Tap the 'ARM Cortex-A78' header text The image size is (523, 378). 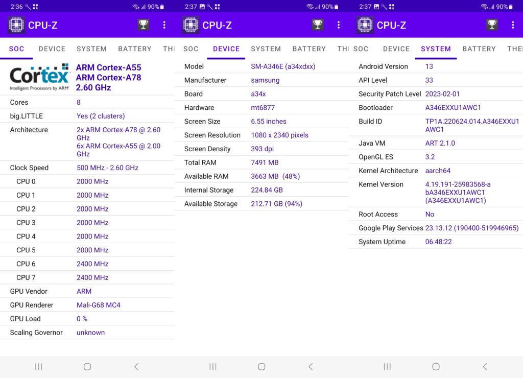point(108,78)
